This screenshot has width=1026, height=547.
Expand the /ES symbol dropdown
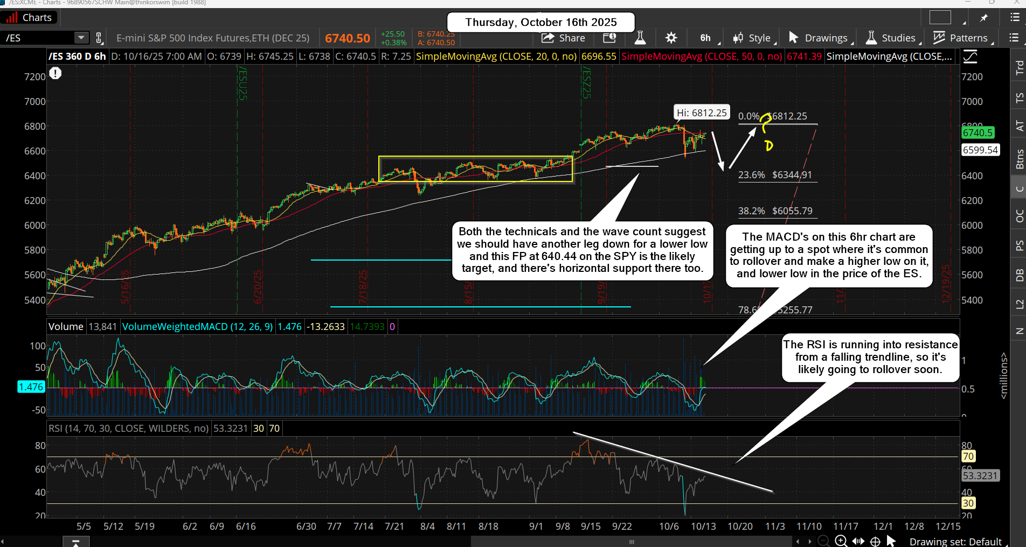point(81,38)
